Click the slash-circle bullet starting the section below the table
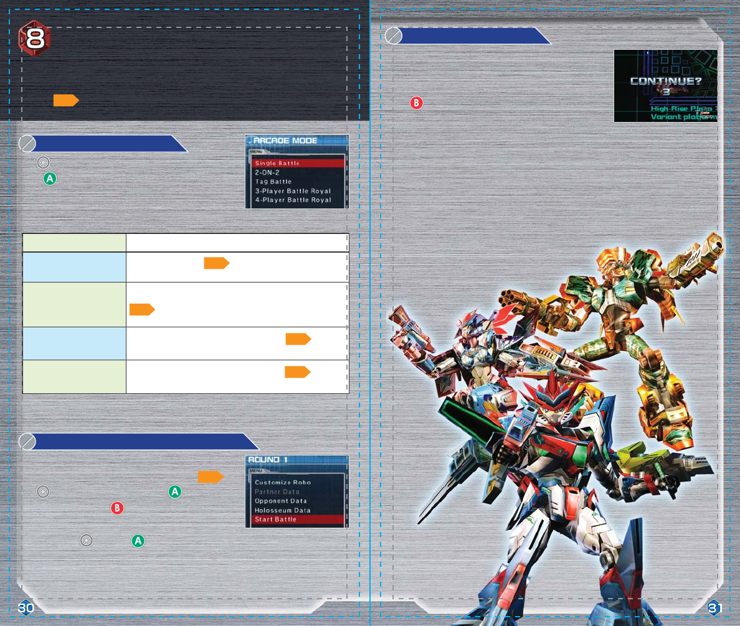 27,442
